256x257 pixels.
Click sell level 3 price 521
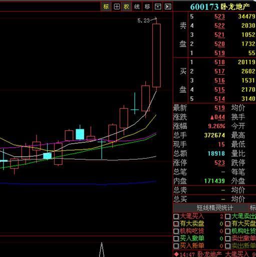pyautogui.click(x=219, y=35)
